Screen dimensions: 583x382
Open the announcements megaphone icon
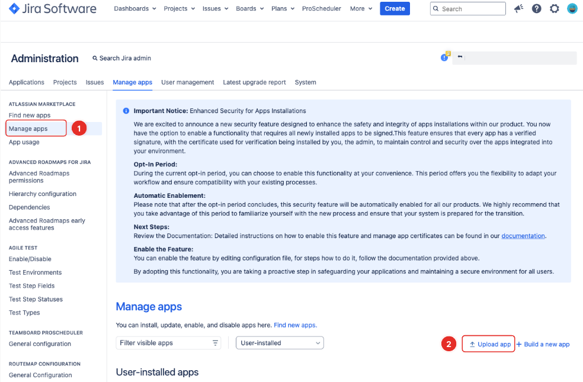(518, 8)
